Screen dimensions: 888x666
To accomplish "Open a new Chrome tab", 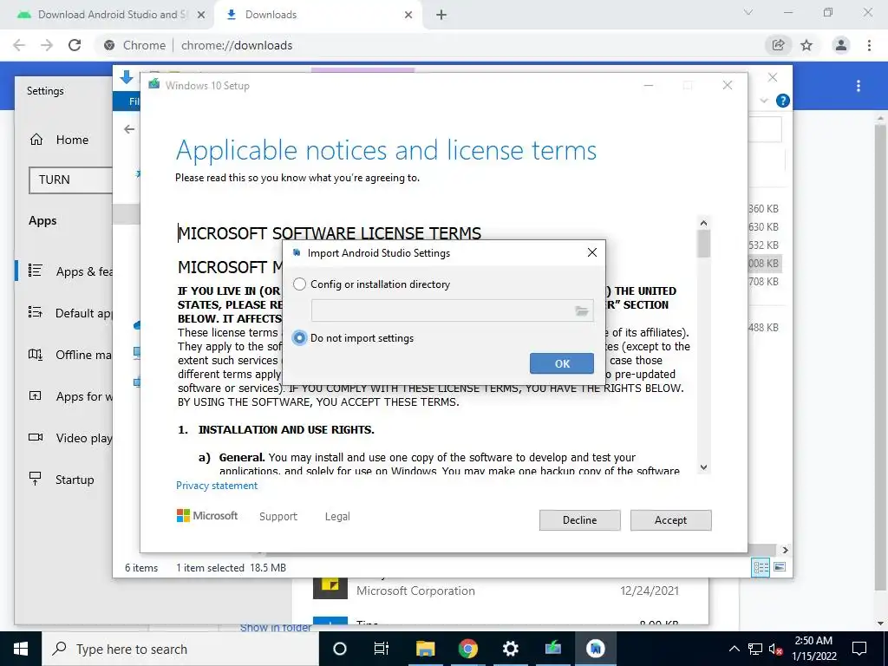I will tap(441, 16).
